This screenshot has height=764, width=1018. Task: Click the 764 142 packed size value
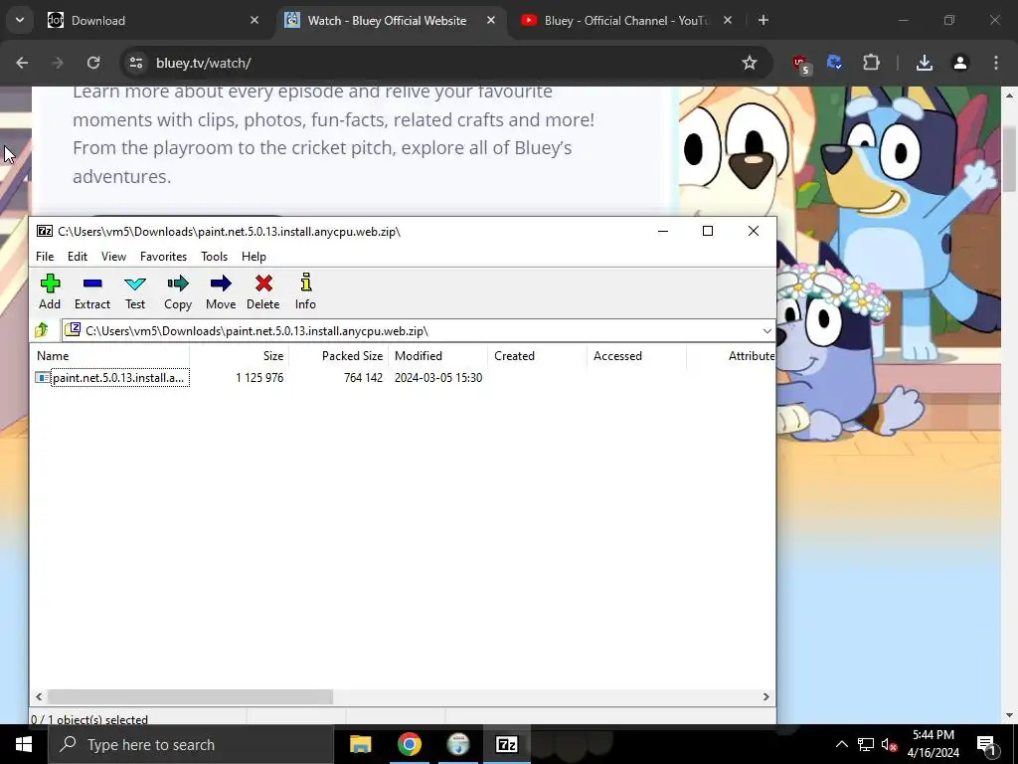tap(363, 377)
